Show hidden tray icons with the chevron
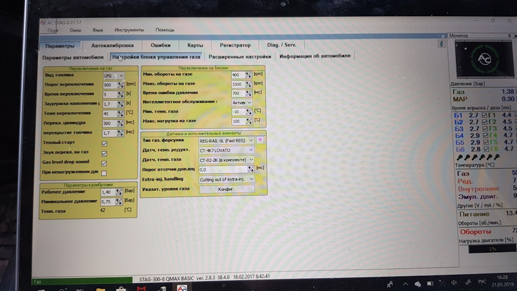The height and width of the screenshot is (291, 517). pyautogui.click(x=405, y=284)
